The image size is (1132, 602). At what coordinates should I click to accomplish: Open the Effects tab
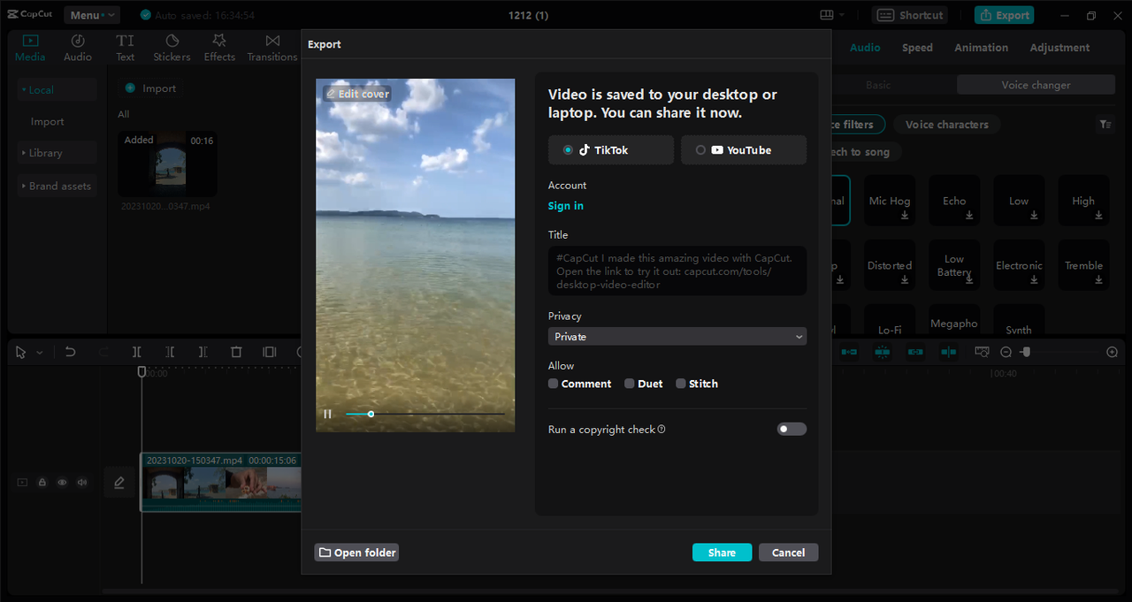[x=219, y=48]
